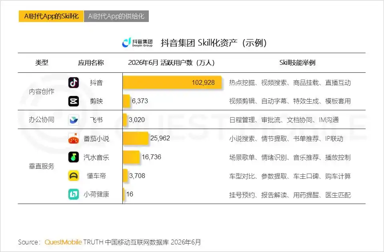This screenshot has width=384, height=252.
Task: Click the Fanqie Novel (番茄小说) tomato icon
Action: click(x=74, y=139)
